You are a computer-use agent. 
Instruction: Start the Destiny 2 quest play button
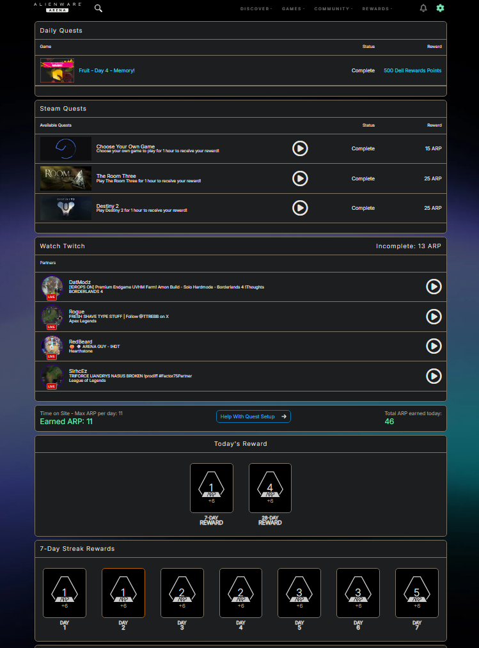[x=300, y=208]
